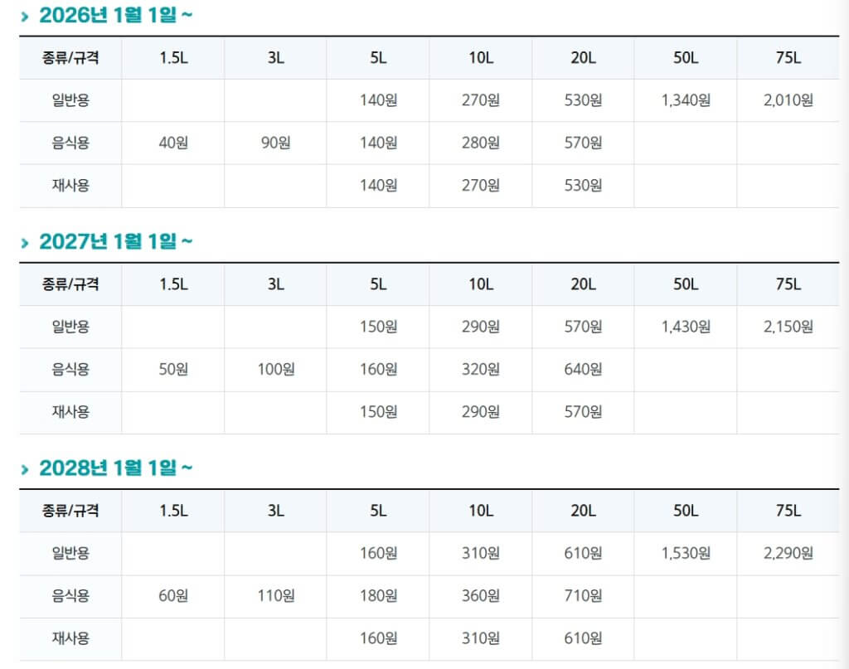Click the 40원 food waste bag price

click(x=173, y=143)
